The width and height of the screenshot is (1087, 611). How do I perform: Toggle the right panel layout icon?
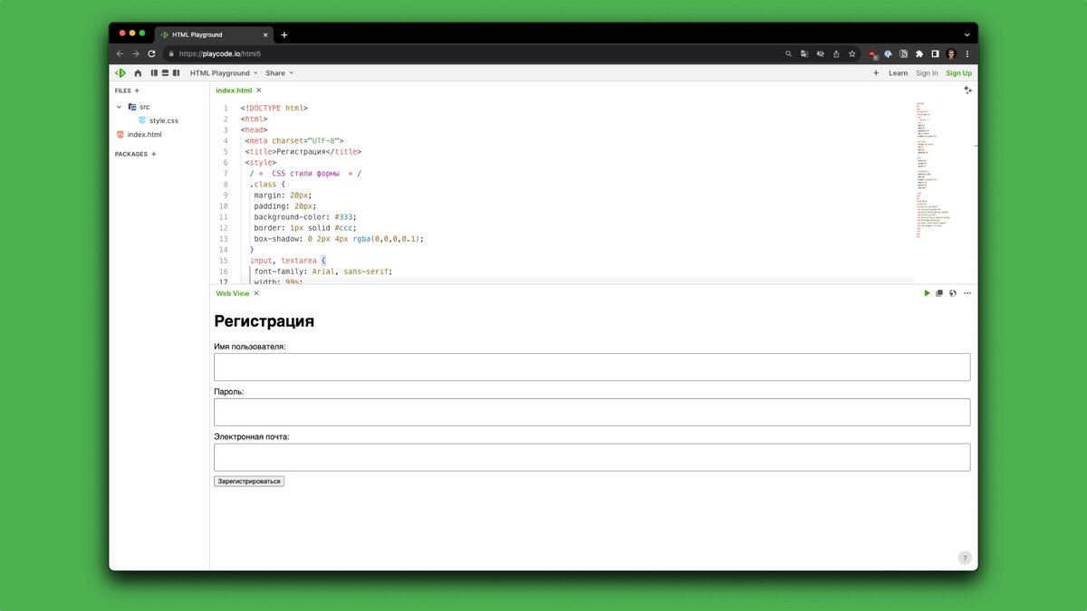(176, 73)
